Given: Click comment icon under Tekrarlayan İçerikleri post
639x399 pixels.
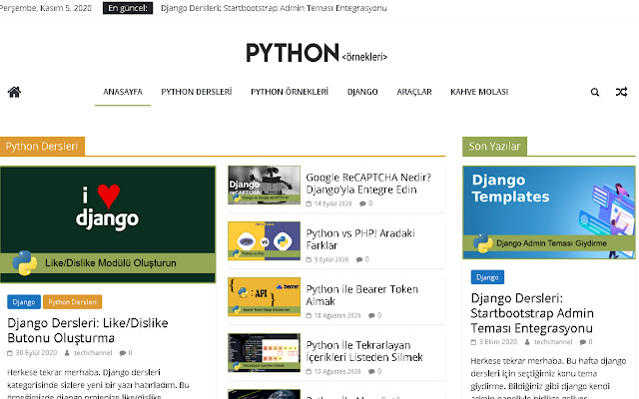Looking at the screenshot, I should pyautogui.click(x=371, y=371).
